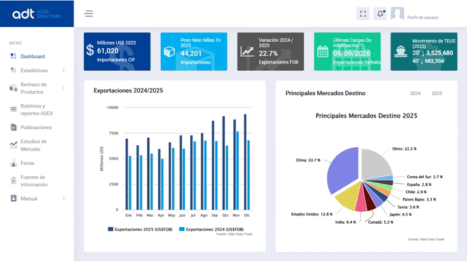The image size is (467, 262).
Task: Click the box icon on Peso Neto card
Action: (169, 52)
